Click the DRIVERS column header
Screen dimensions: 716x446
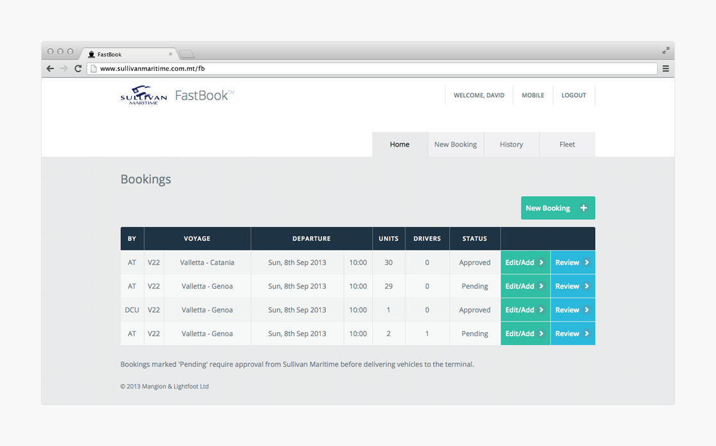click(x=427, y=239)
